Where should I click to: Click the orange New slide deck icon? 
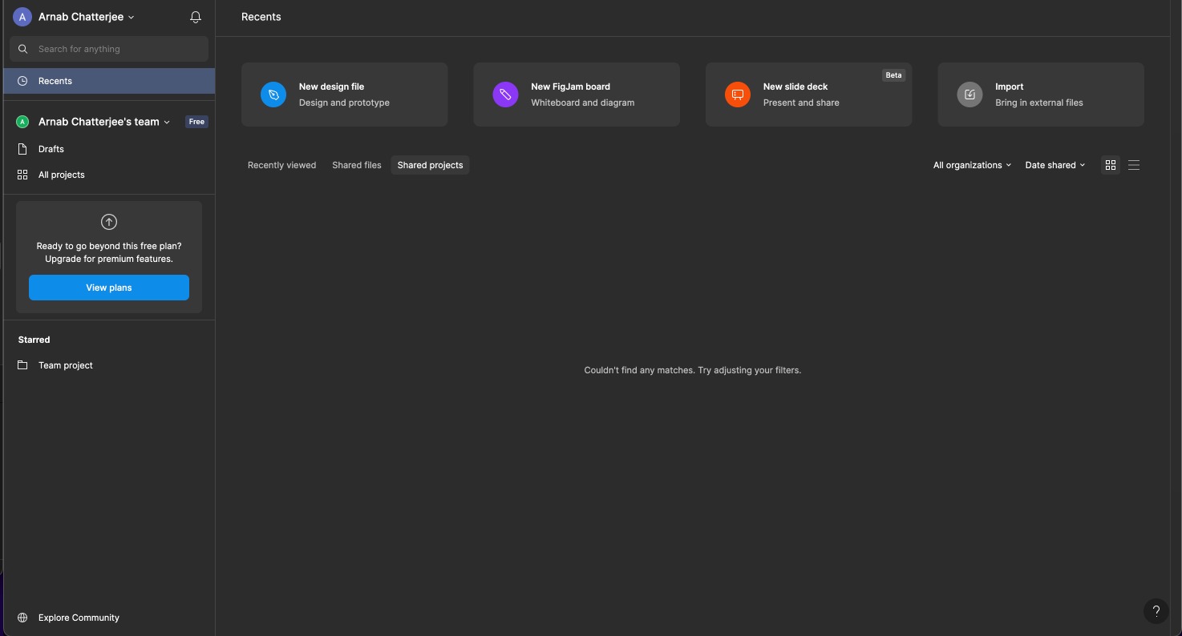click(x=738, y=95)
